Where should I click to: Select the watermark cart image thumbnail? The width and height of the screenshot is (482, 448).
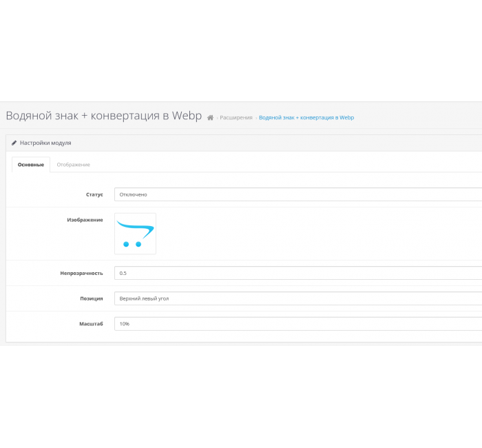[135, 234]
